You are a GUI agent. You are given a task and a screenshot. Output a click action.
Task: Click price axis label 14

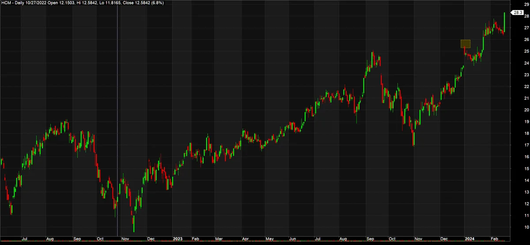click(x=526, y=180)
